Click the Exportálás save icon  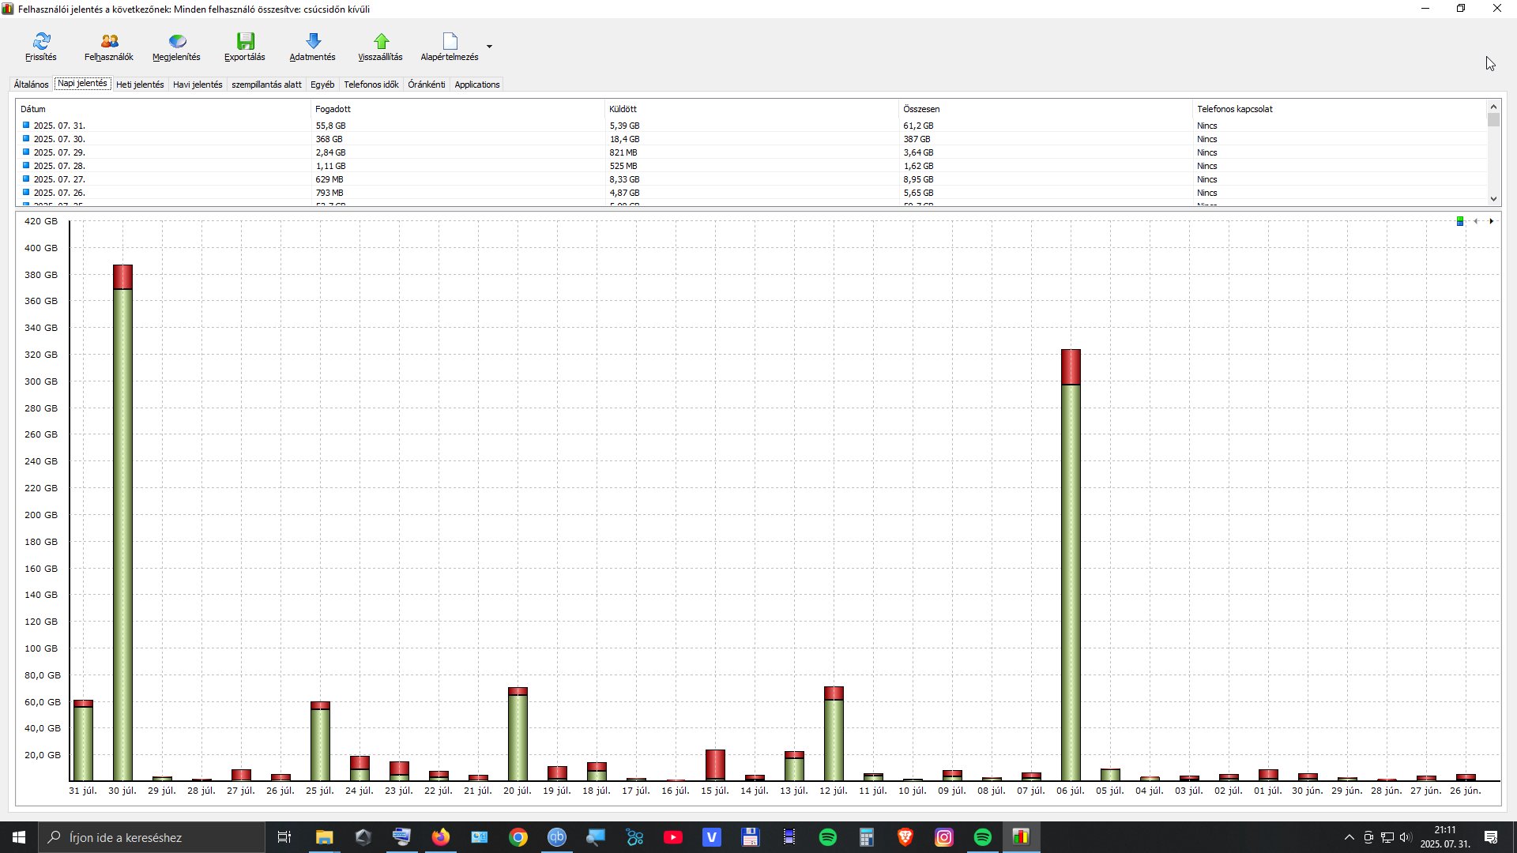(245, 41)
